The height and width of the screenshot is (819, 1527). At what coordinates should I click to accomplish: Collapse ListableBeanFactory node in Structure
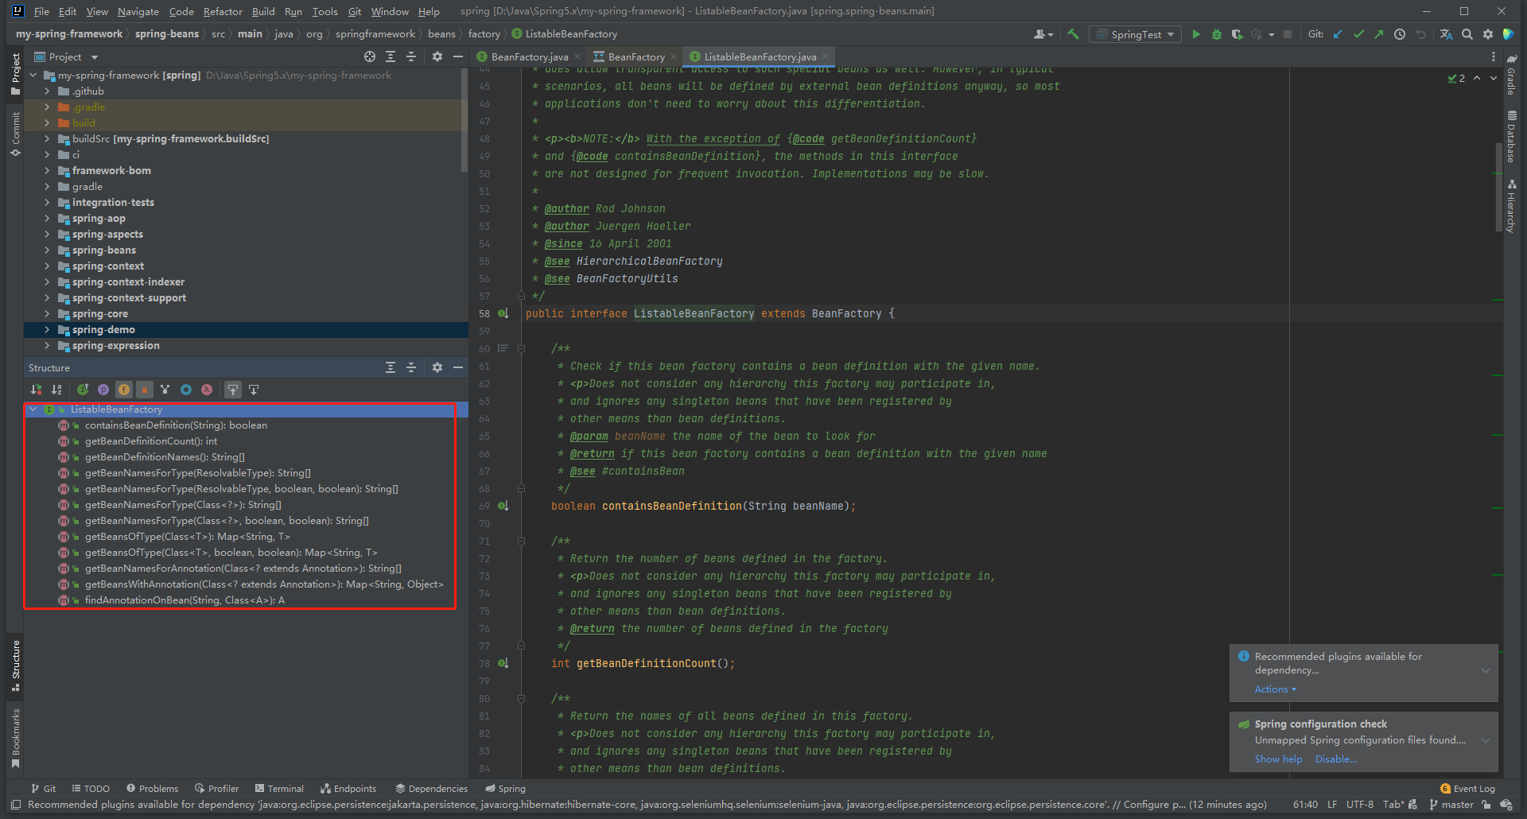(33, 409)
